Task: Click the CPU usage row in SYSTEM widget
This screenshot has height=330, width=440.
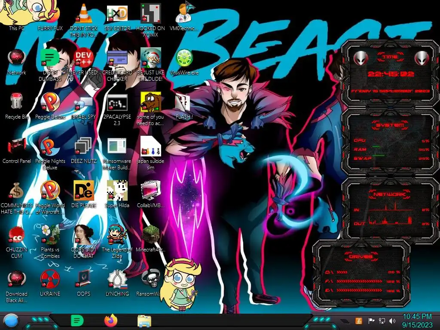Action: (x=391, y=141)
